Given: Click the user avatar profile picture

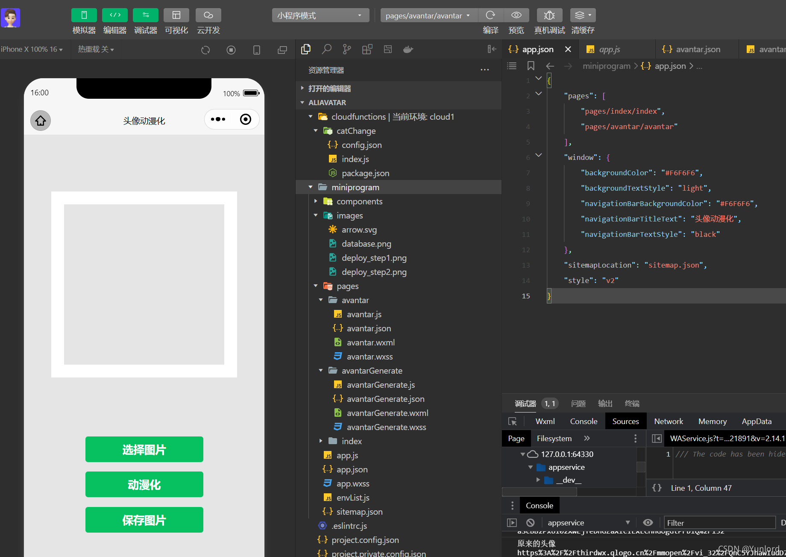Looking at the screenshot, I should (10, 18).
